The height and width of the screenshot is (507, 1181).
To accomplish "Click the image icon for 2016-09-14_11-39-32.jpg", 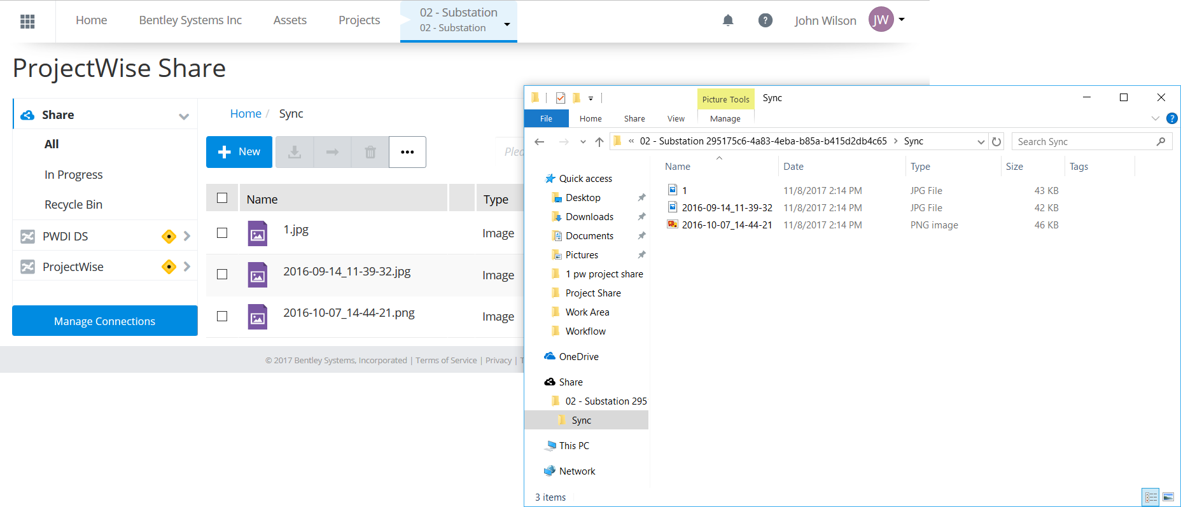I will 258,275.
